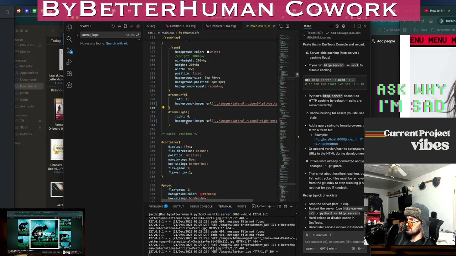Open localhost:8000/index.html link in chat

[x=338, y=142]
